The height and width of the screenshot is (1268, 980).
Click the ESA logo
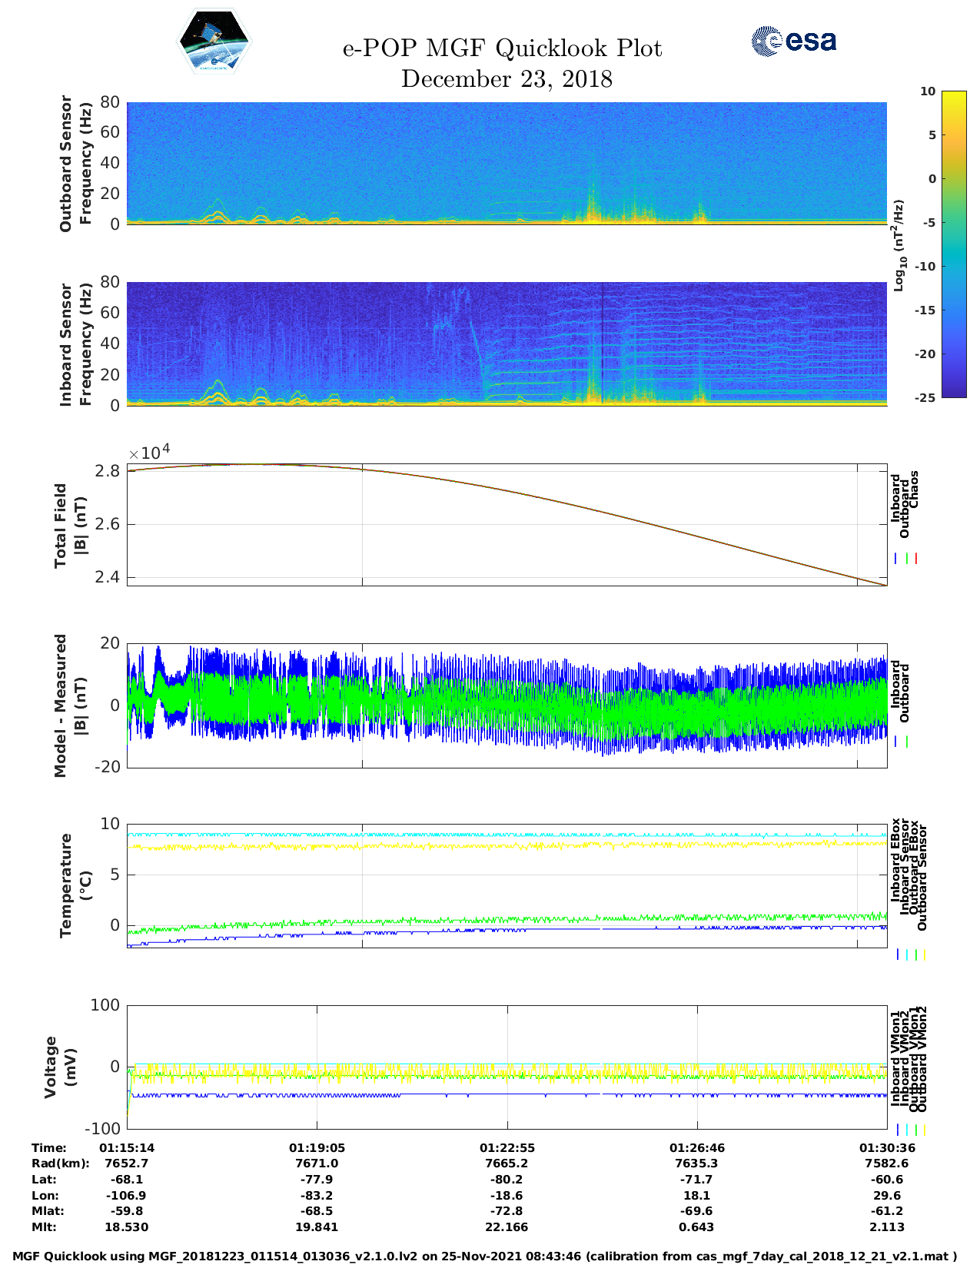pos(793,41)
